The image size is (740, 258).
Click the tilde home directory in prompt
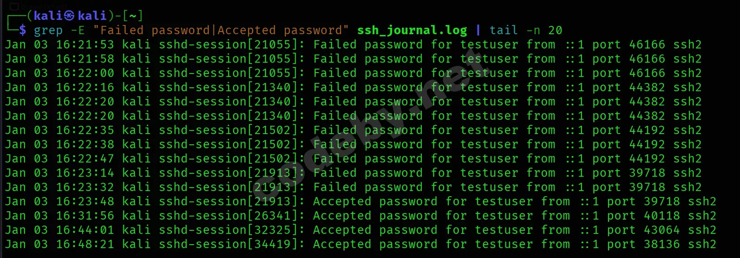pyautogui.click(x=133, y=16)
